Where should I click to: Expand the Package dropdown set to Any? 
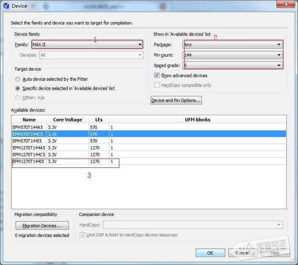pyautogui.click(x=233, y=45)
